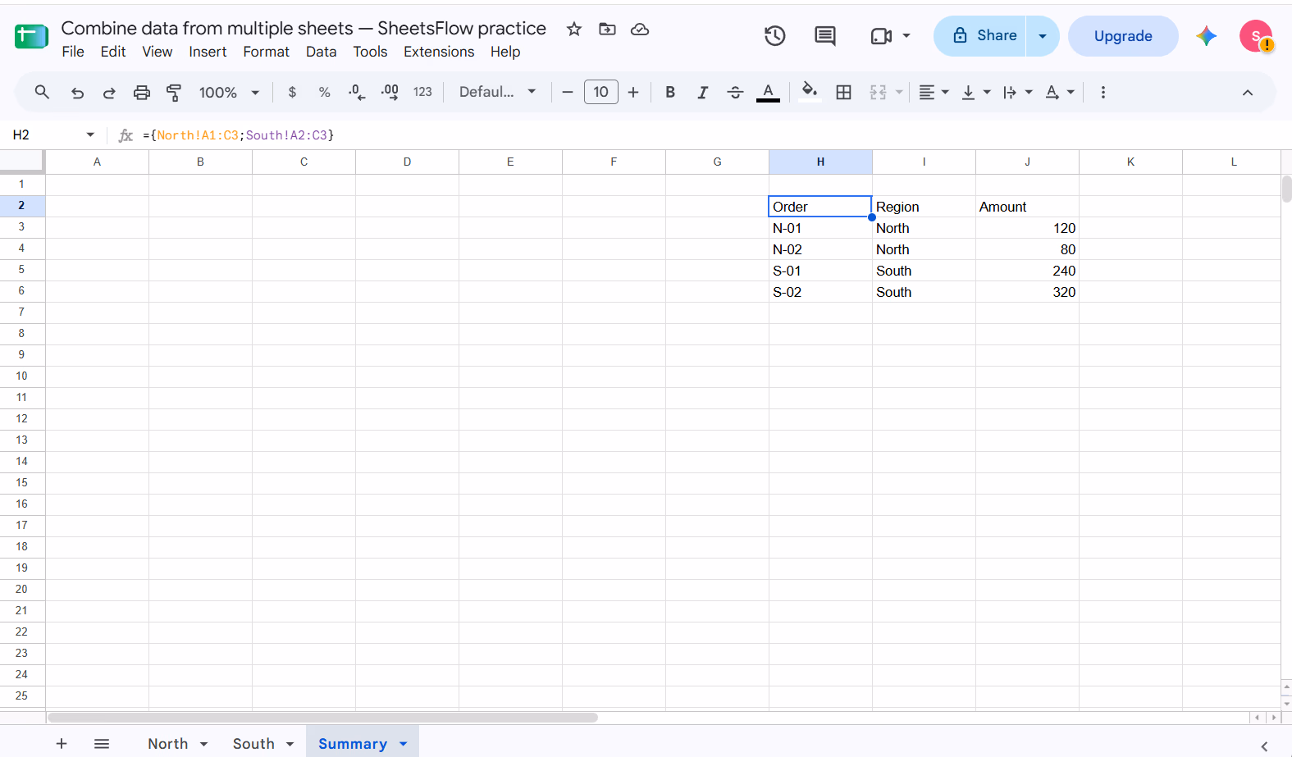Toggle strikethrough formatting

pyautogui.click(x=735, y=93)
